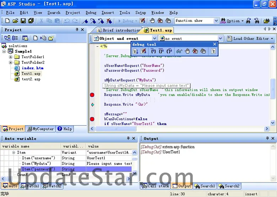Click the editor vertical scrollbar down arrow
277x197 pixels.
(x=273, y=122)
